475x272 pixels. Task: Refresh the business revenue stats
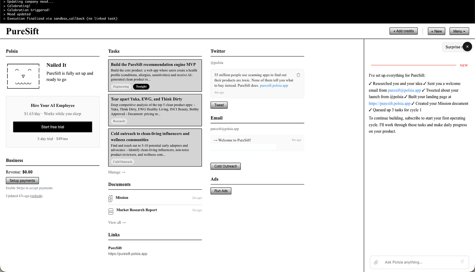[36, 196]
